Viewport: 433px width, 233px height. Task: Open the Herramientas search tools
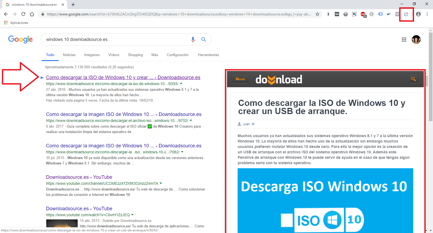[208, 55]
